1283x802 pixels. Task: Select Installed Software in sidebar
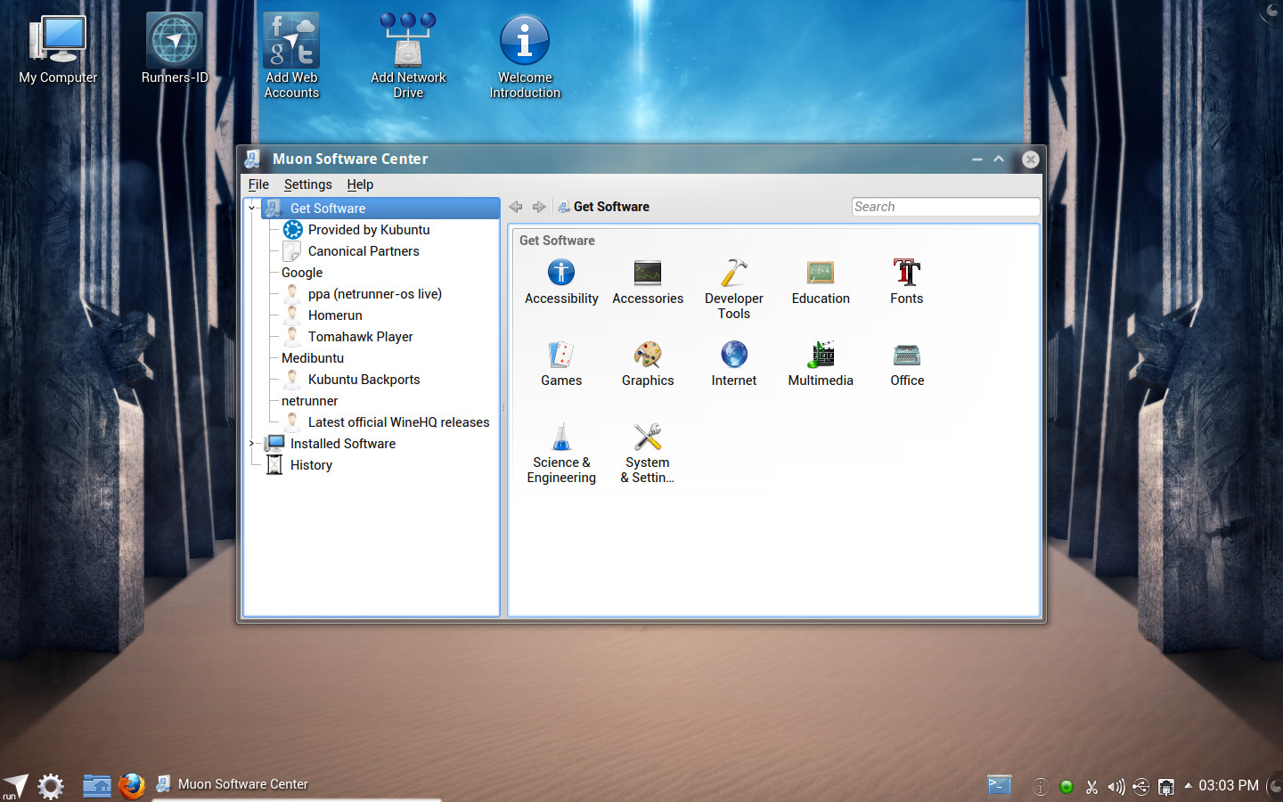[x=342, y=443]
